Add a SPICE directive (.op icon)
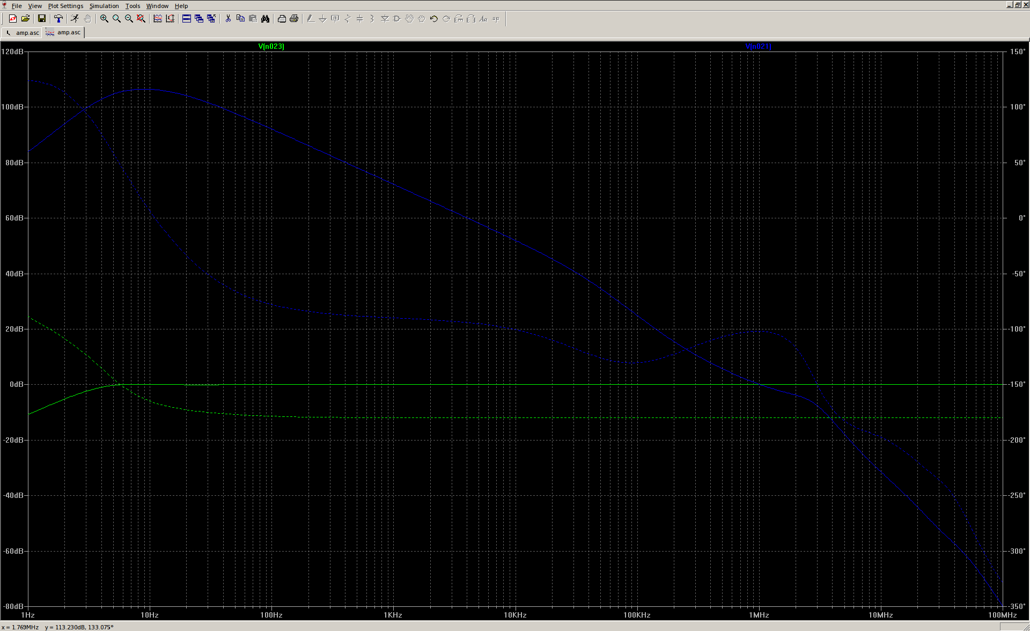Viewport: 1030px width, 631px height. [x=496, y=19]
